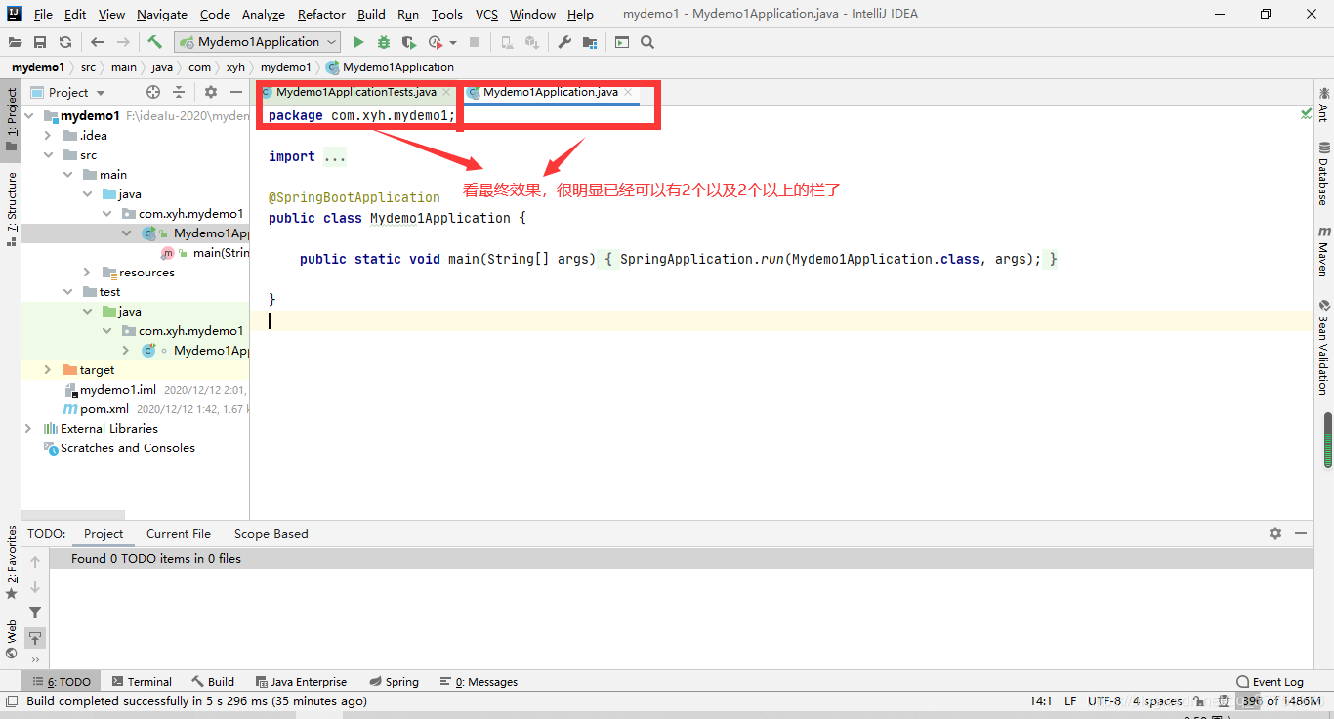Synchronize files with the reload icon
This screenshot has width=1334, height=719.
(65, 42)
